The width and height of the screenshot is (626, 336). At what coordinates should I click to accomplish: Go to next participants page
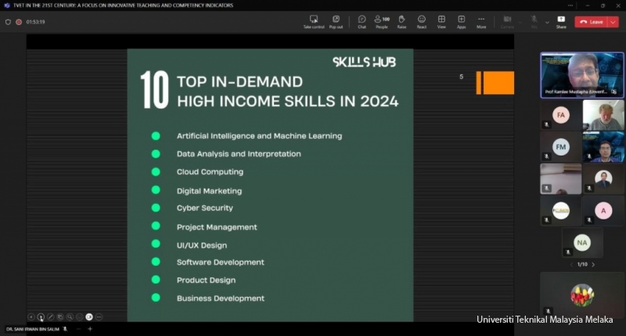coord(593,265)
